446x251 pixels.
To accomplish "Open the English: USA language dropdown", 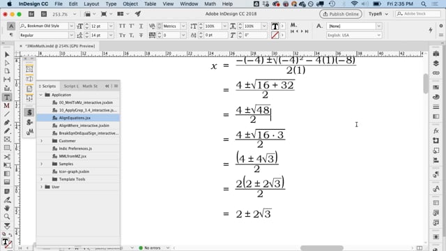I will (x=378, y=35).
